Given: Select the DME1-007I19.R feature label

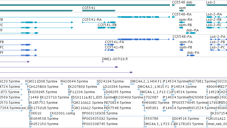Looking at the screenshot, I should point(115,59).
